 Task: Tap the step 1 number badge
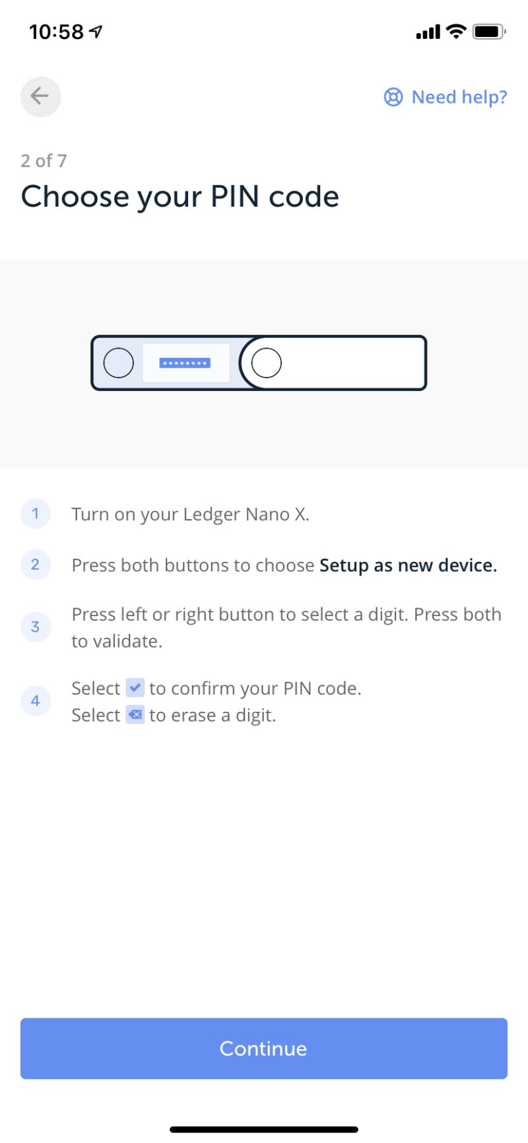click(36, 514)
